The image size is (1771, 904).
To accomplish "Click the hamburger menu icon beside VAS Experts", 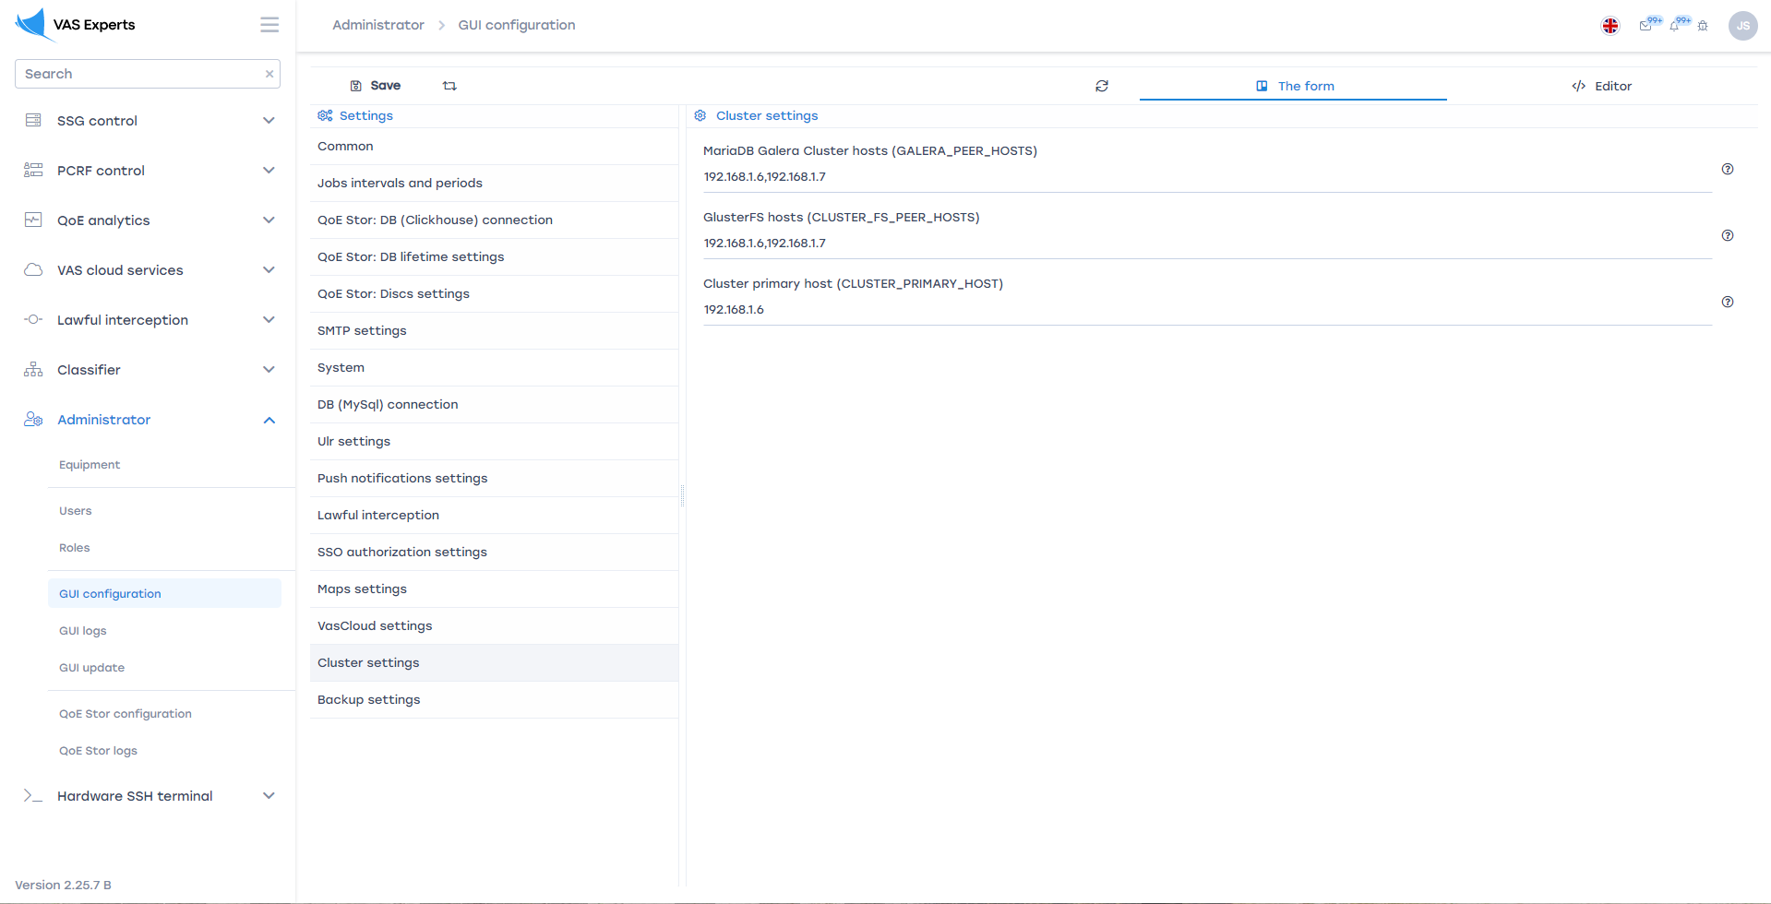I will tap(269, 25).
